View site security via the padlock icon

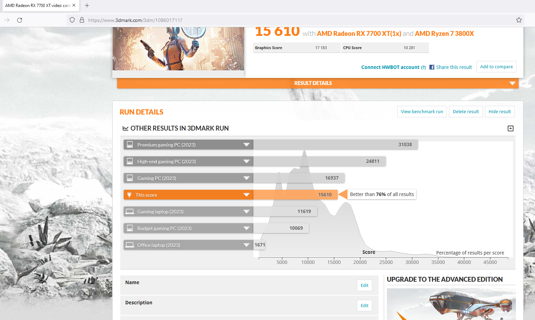[82, 20]
